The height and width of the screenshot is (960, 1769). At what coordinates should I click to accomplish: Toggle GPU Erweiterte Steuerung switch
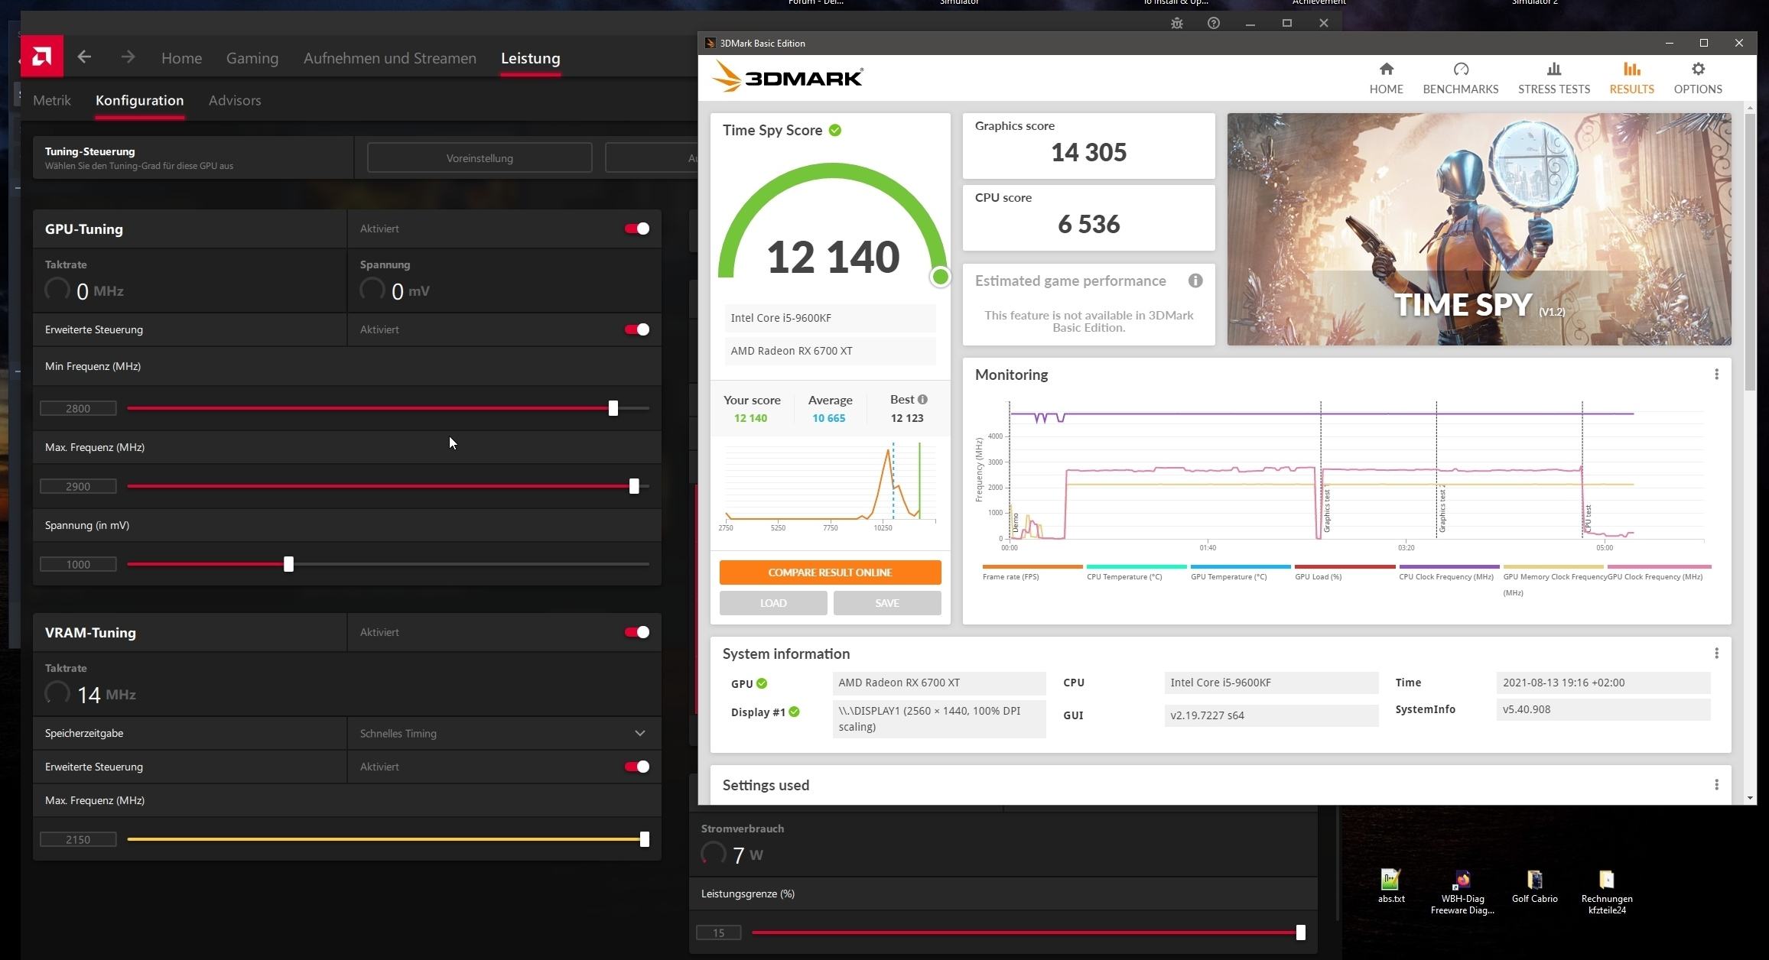[636, 329]
